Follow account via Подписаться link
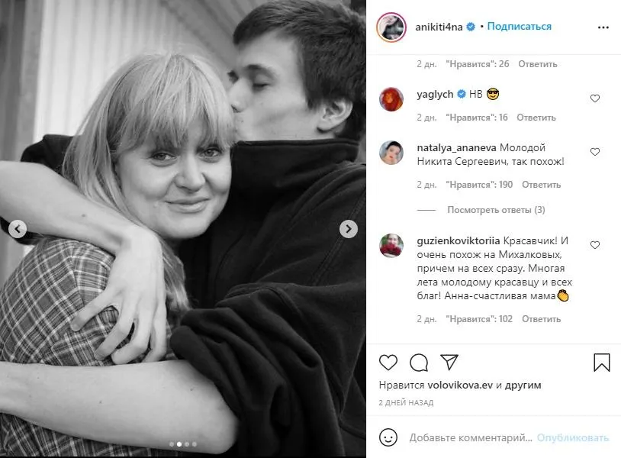Image resolution: width=621 pixels, height=458 pixels. (x=520, y=27)
